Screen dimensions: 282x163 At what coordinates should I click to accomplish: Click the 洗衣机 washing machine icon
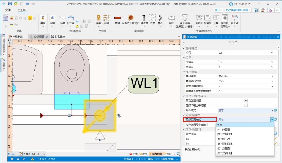(x=224, y=19)
